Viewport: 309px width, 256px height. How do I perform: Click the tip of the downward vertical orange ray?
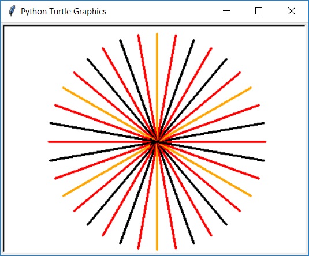pyautogui.click(x=157, y=250)
